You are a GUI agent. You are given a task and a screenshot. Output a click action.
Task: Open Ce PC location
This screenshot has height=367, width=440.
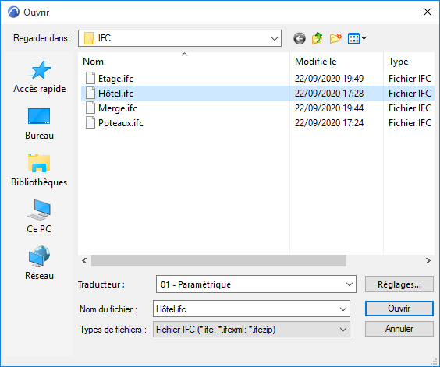click(39, 217)
